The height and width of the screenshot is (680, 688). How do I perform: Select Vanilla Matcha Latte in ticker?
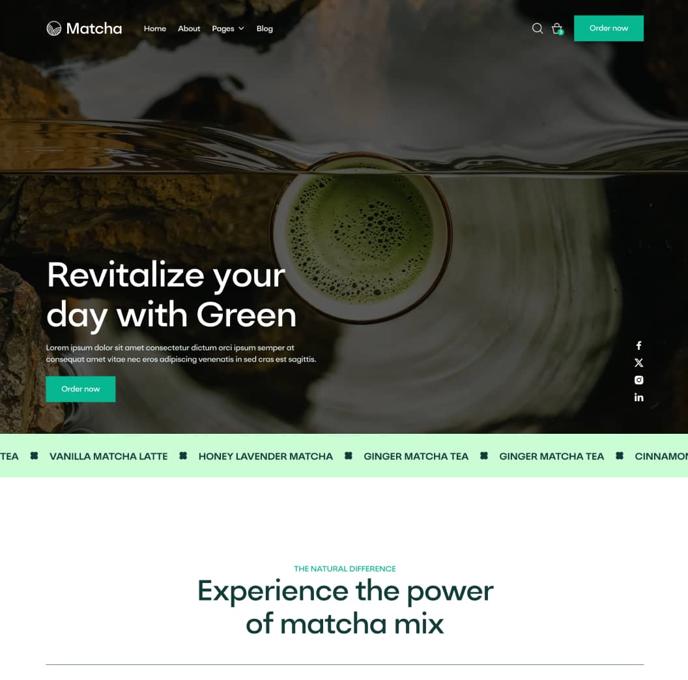pos(108,456)
